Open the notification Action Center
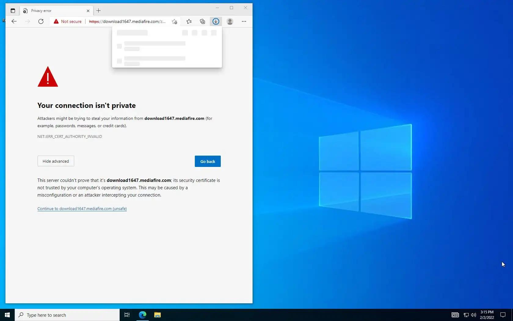513x321 pixels. [503, 315]
